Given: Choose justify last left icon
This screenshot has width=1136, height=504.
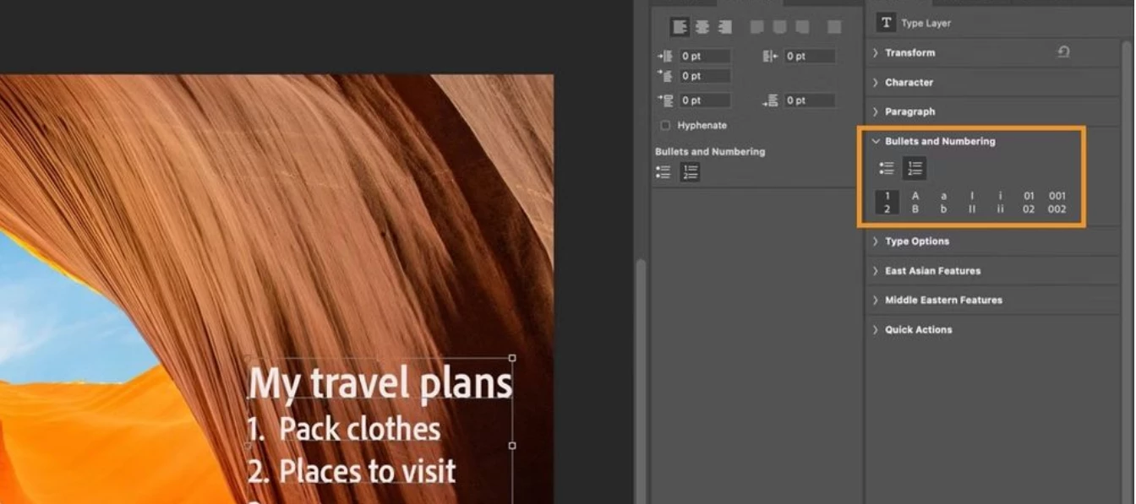Looking at the screenshot, I should [756, 27].
